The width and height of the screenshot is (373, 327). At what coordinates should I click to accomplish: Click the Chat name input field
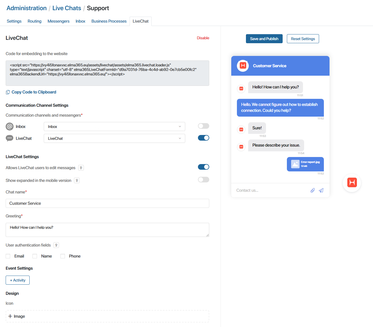point(107,203)
